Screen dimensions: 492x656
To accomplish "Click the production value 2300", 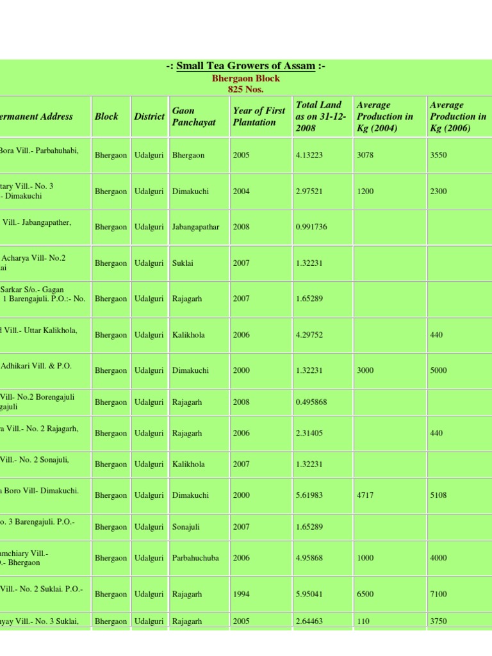I will (x=438, y=191).
